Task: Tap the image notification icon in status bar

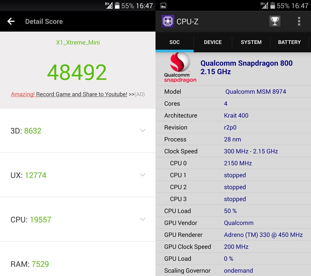Action: pos(163,6)
